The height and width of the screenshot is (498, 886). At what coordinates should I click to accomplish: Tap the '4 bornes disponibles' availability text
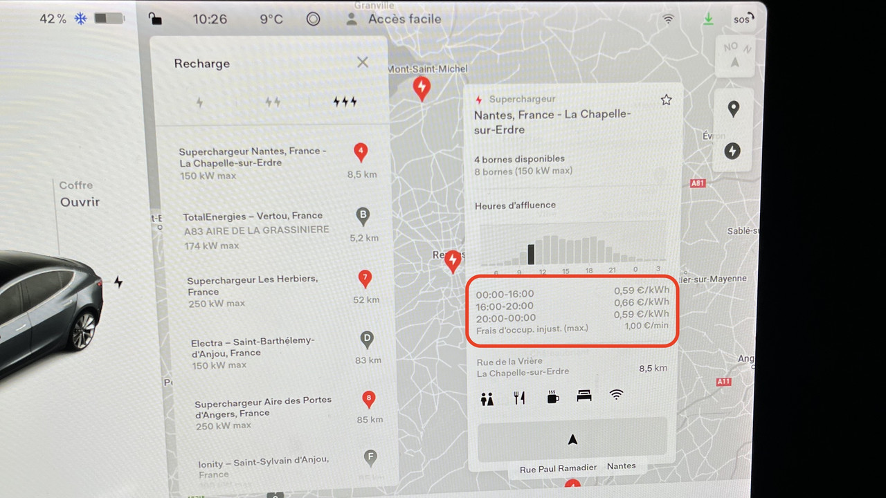tap(519, 159)
